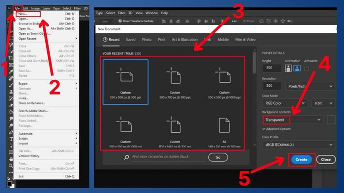Click Align horizontal centers icon
344x193 pixels.
171,21
